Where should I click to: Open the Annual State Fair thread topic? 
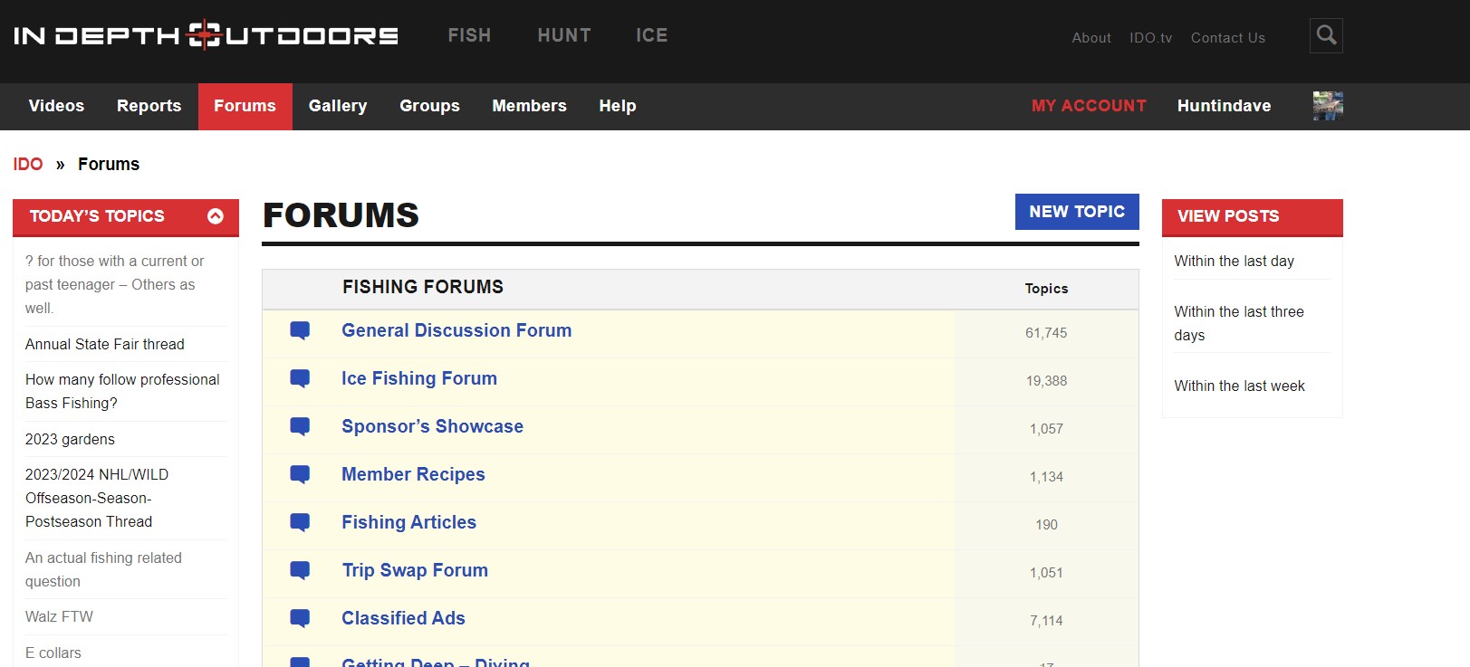[x=105, y=344]
